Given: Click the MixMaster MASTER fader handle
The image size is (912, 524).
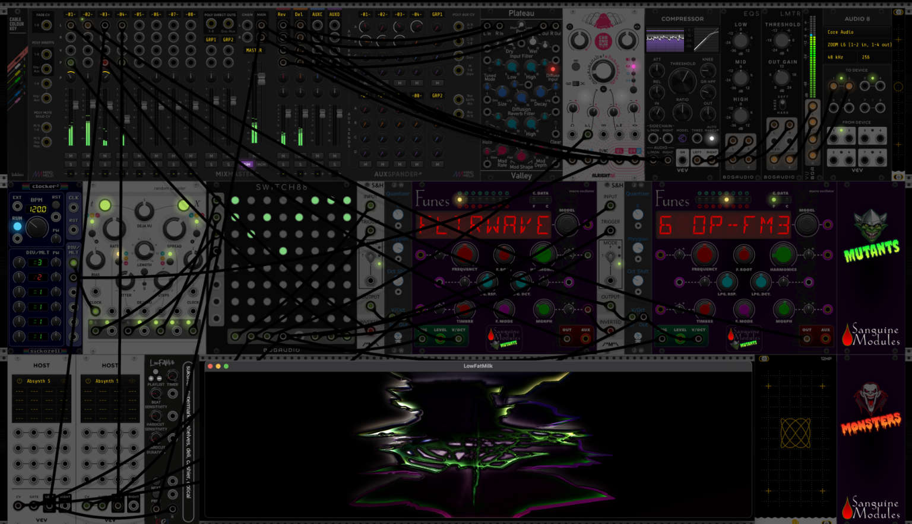Looking at the screenshot, I should click(x=261, y=79).
